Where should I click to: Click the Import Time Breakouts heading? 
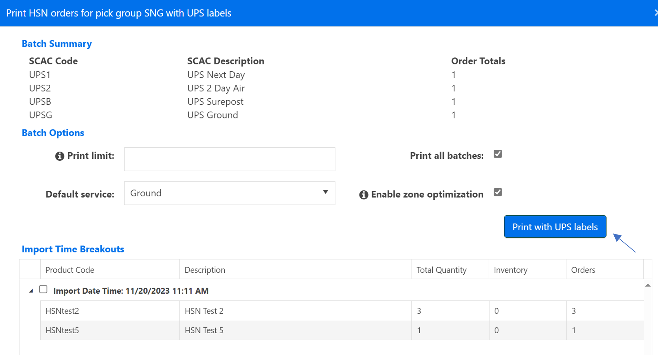[x=73, y=249]
